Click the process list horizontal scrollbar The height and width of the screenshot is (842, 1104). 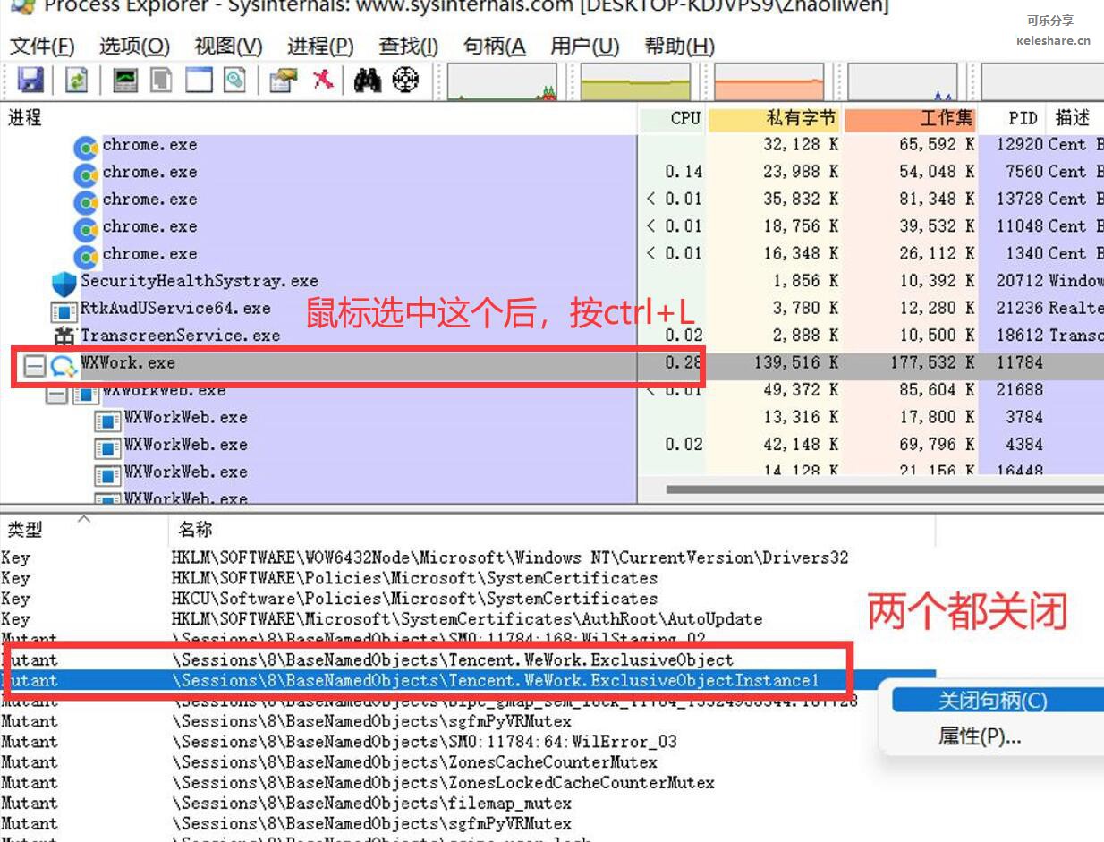(885, 489)
